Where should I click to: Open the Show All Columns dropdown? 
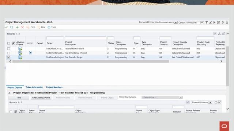pos(201,102)
